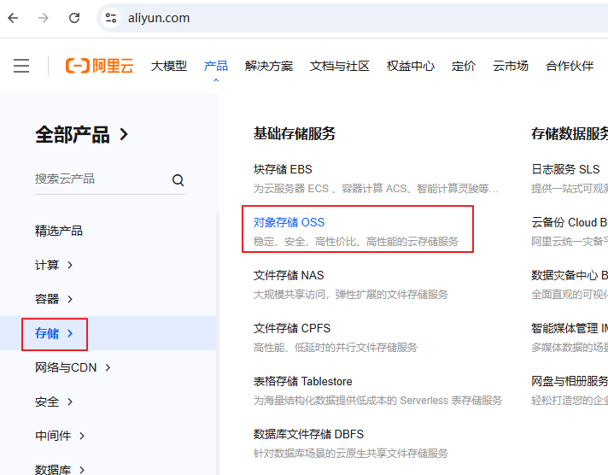Click DBFS description 针对数据库场景
The image size is (608, 475).
(x=350, y=453)
